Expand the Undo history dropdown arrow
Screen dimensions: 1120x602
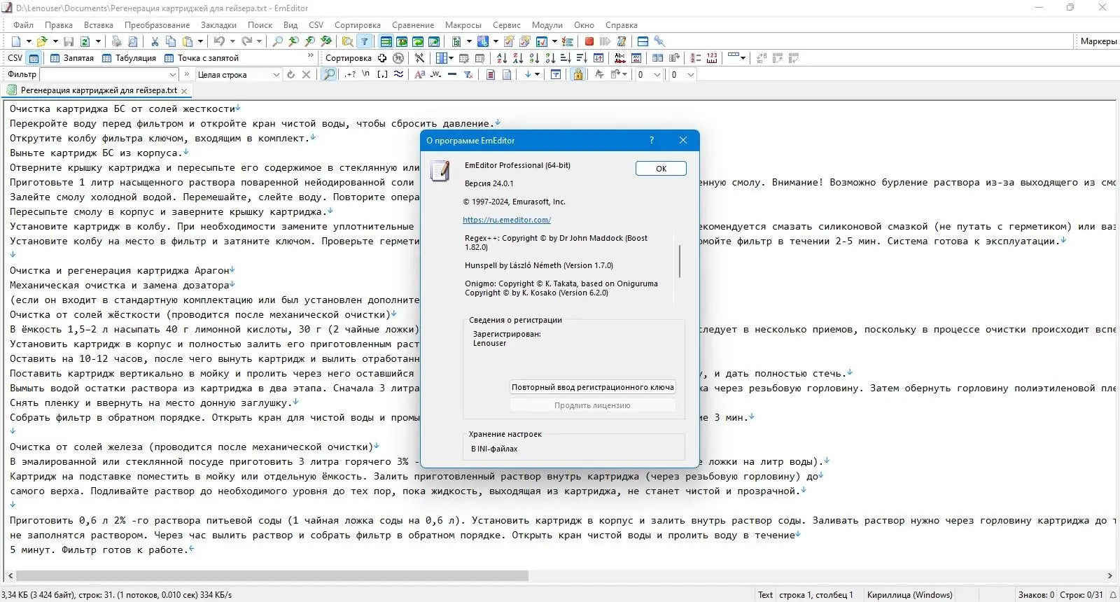click(x=232, y=41)
